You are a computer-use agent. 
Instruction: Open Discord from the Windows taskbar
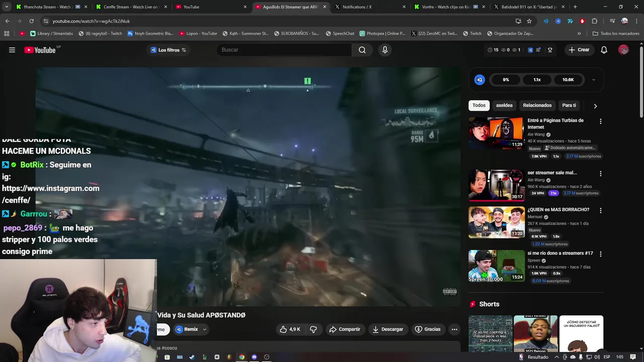(254, 357)
